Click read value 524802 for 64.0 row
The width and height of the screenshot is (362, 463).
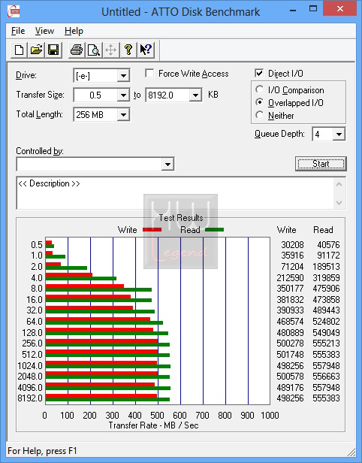[x=326, y=321]
